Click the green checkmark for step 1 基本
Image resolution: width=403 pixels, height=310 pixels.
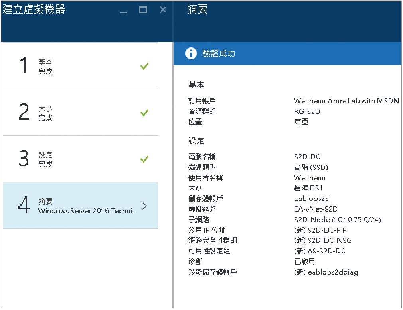(144, 66)
